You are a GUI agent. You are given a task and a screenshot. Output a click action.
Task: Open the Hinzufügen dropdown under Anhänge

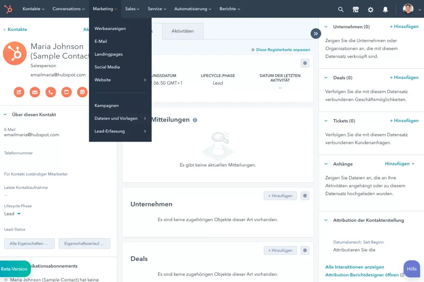click(x=399, y=164)
